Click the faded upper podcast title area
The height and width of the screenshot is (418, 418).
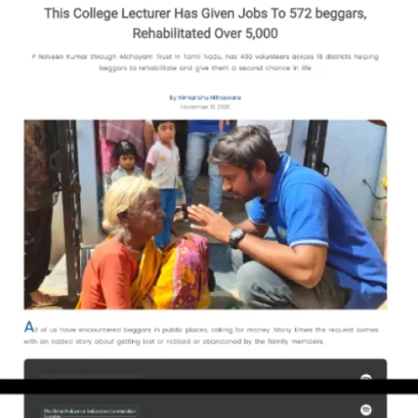89,376
